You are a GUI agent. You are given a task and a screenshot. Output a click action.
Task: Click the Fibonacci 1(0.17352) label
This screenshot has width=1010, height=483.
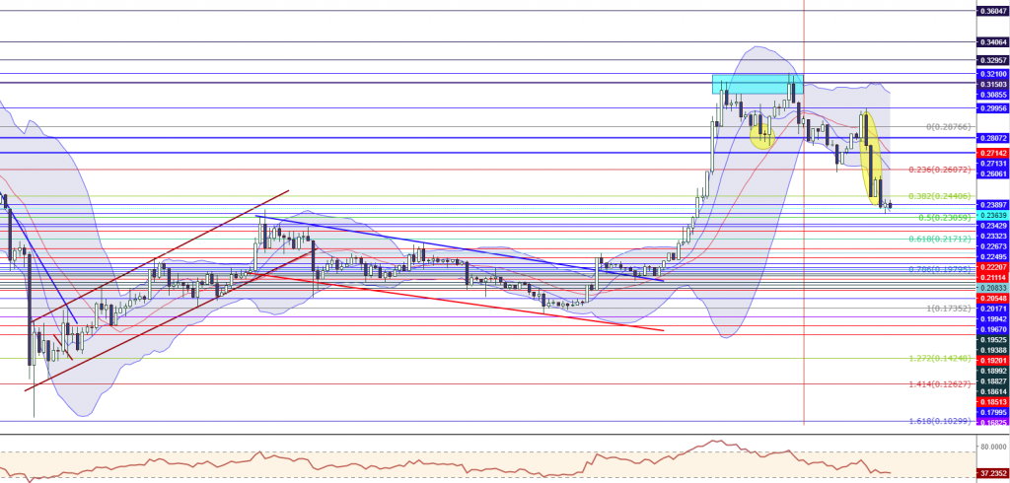[x=948, y=309]
